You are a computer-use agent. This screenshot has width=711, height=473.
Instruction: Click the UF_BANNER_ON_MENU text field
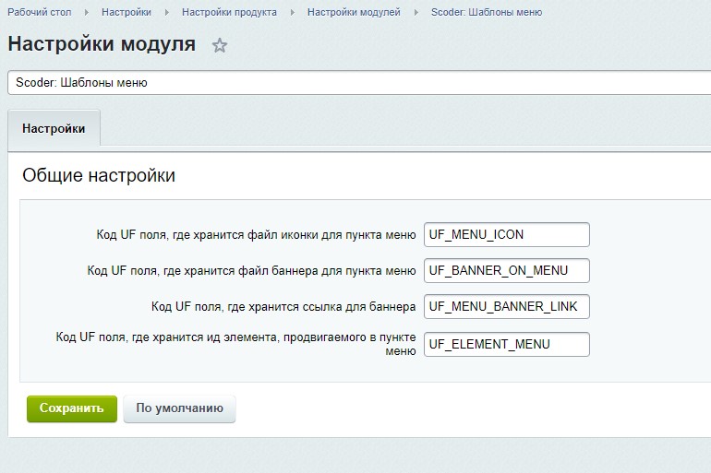click(x=506, y=270)
